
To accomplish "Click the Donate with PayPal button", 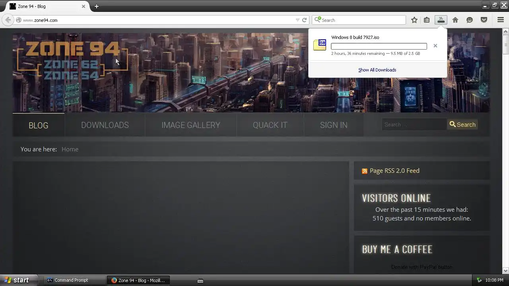I will pyautogui.click(x=422, y=267).
